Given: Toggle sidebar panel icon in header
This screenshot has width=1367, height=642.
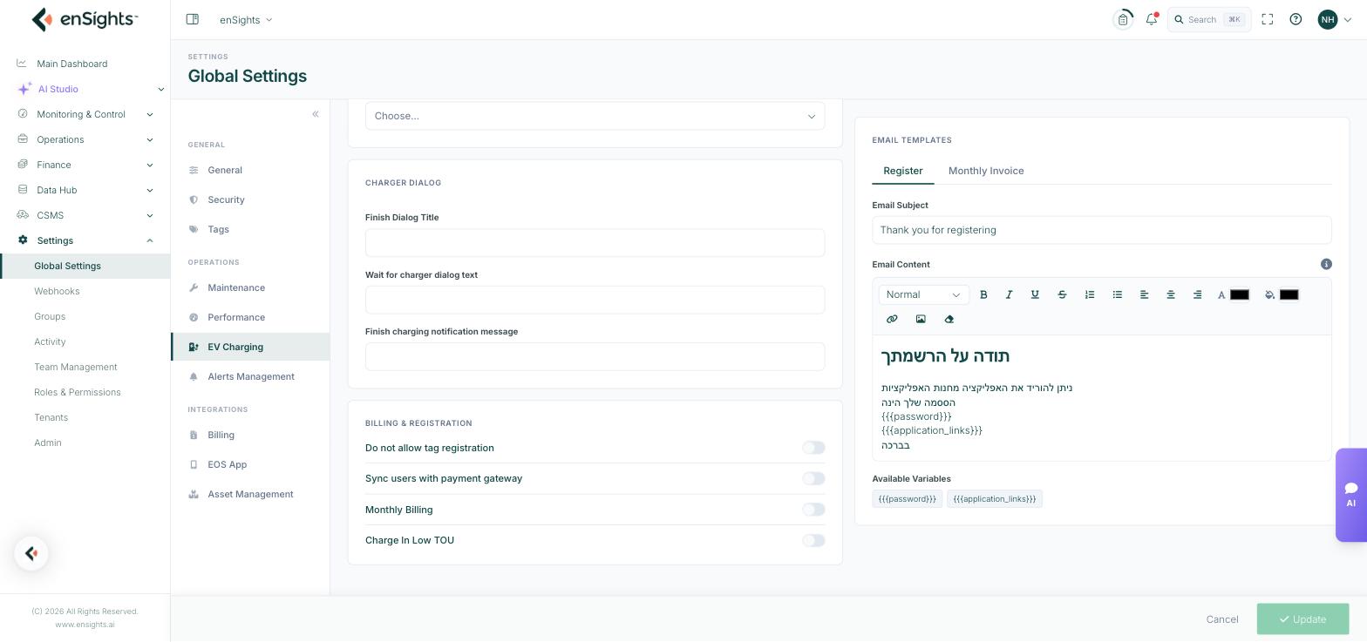Looking at the screenshot, I should (193, 19).
